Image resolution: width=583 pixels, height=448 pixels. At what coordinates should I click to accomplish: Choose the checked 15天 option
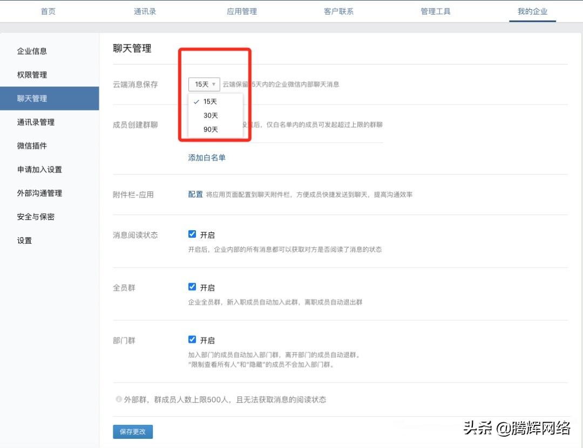click(211, 101)
